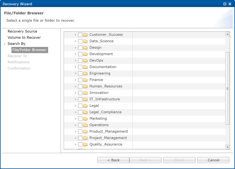Check the Customer_Success folder checkbox
Viewport: 235px width, 169px height.
pyautogui.click(x=80, y=35)
